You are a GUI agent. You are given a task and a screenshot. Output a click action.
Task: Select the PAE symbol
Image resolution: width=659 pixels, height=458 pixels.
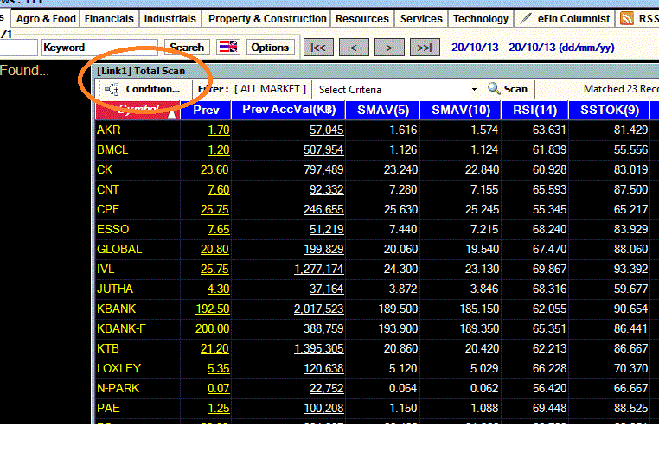tap(108, 408)
